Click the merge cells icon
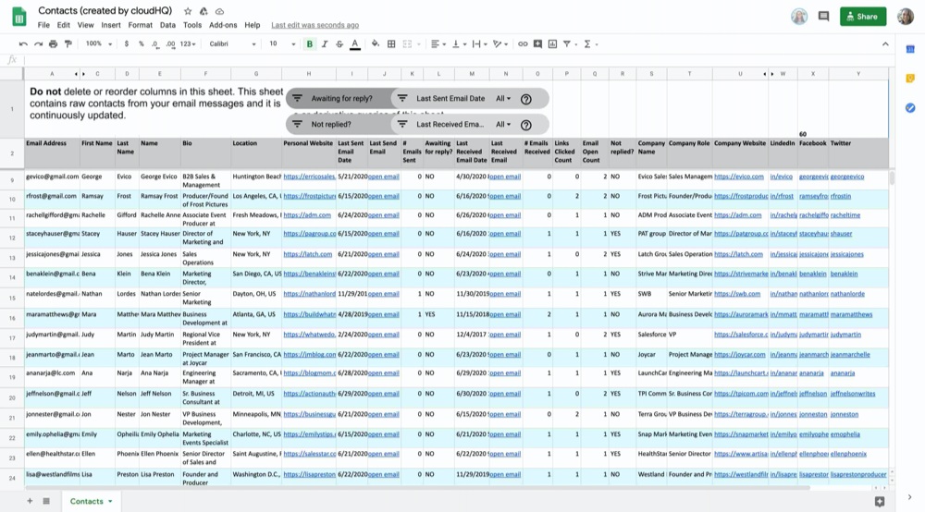Image resolution: width=925 pixels, height=512 pixels. click(407, 44)
